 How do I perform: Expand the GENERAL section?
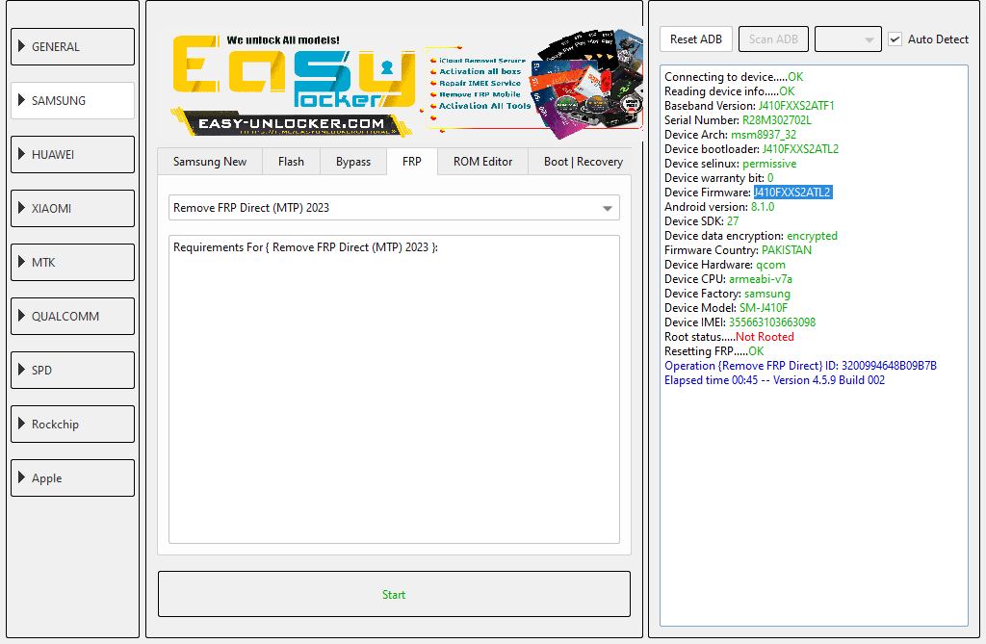click(72, 46)
